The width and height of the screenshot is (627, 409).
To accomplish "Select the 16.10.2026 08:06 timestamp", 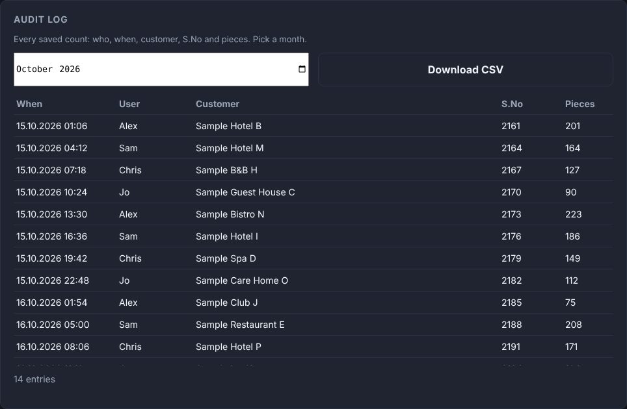I will [x=53, y=347].
